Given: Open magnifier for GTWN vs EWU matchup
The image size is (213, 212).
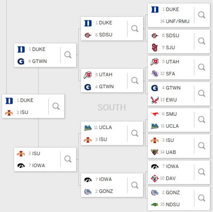Looking at the screenshot, I should point(201,94).
